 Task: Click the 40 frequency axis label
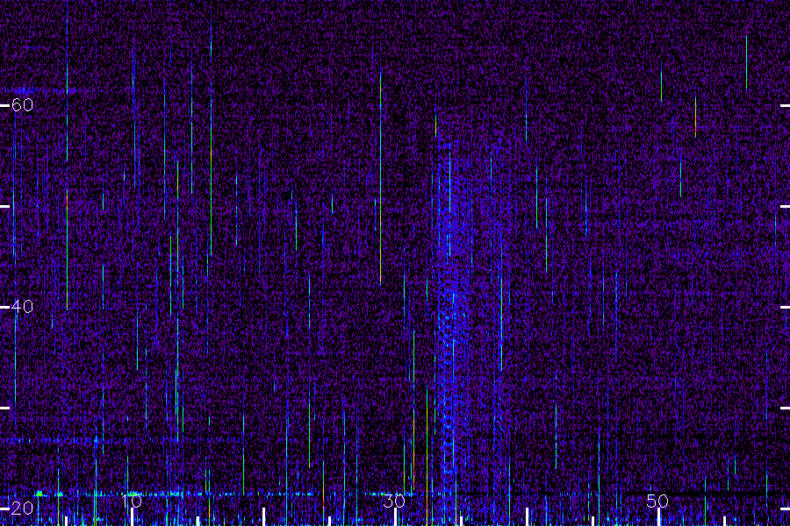pyautogui.click(x=22, y=306)
